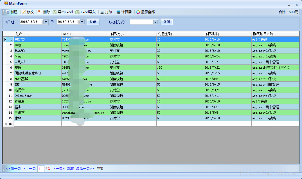Image resolution: width=302 pixels, height=179 pixels.
Task: Select row header number 1
Action: pyautogui.click(x=8, y=39)
